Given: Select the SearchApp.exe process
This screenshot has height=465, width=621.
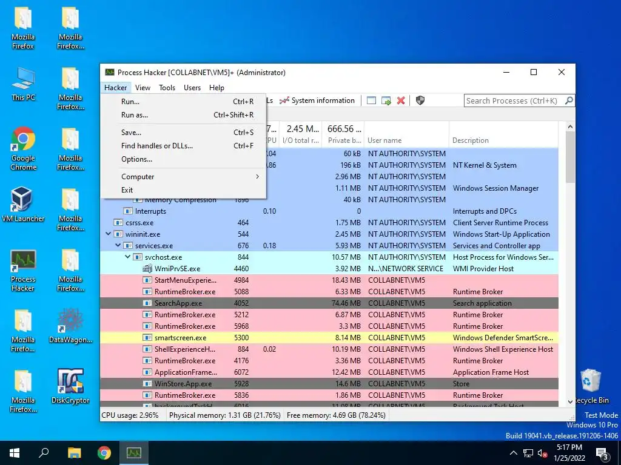Looking at the screenshot, I should click(x=329, y=303).
